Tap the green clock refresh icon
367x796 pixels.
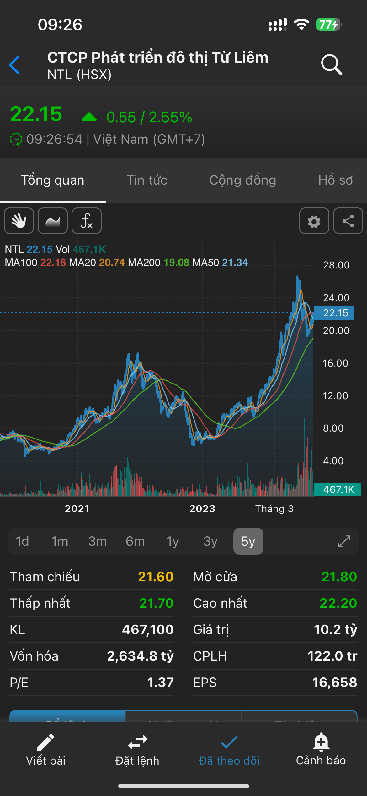tap(16, 139)
